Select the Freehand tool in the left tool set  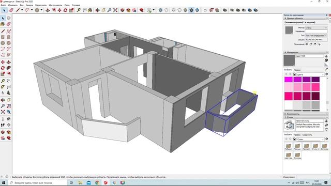click(8, 32)
